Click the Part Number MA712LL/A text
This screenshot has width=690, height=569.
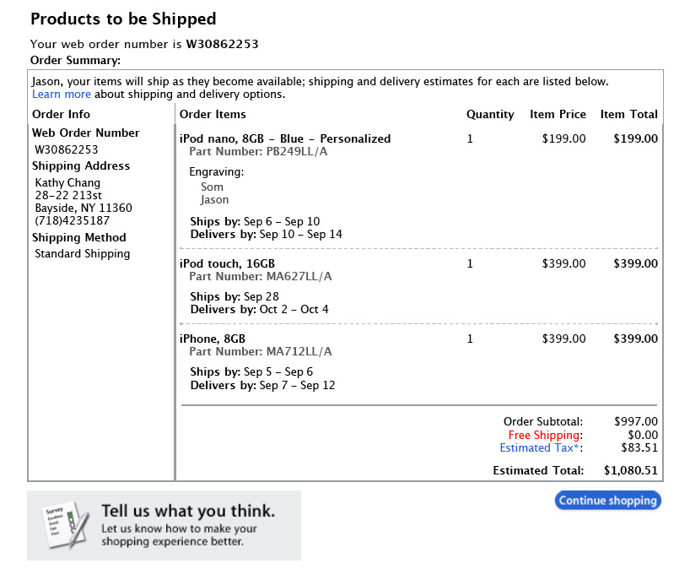261,351
